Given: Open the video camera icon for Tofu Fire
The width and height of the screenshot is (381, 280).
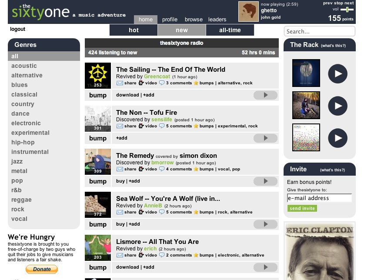Looking at the screenshot, I should [141, 126].
